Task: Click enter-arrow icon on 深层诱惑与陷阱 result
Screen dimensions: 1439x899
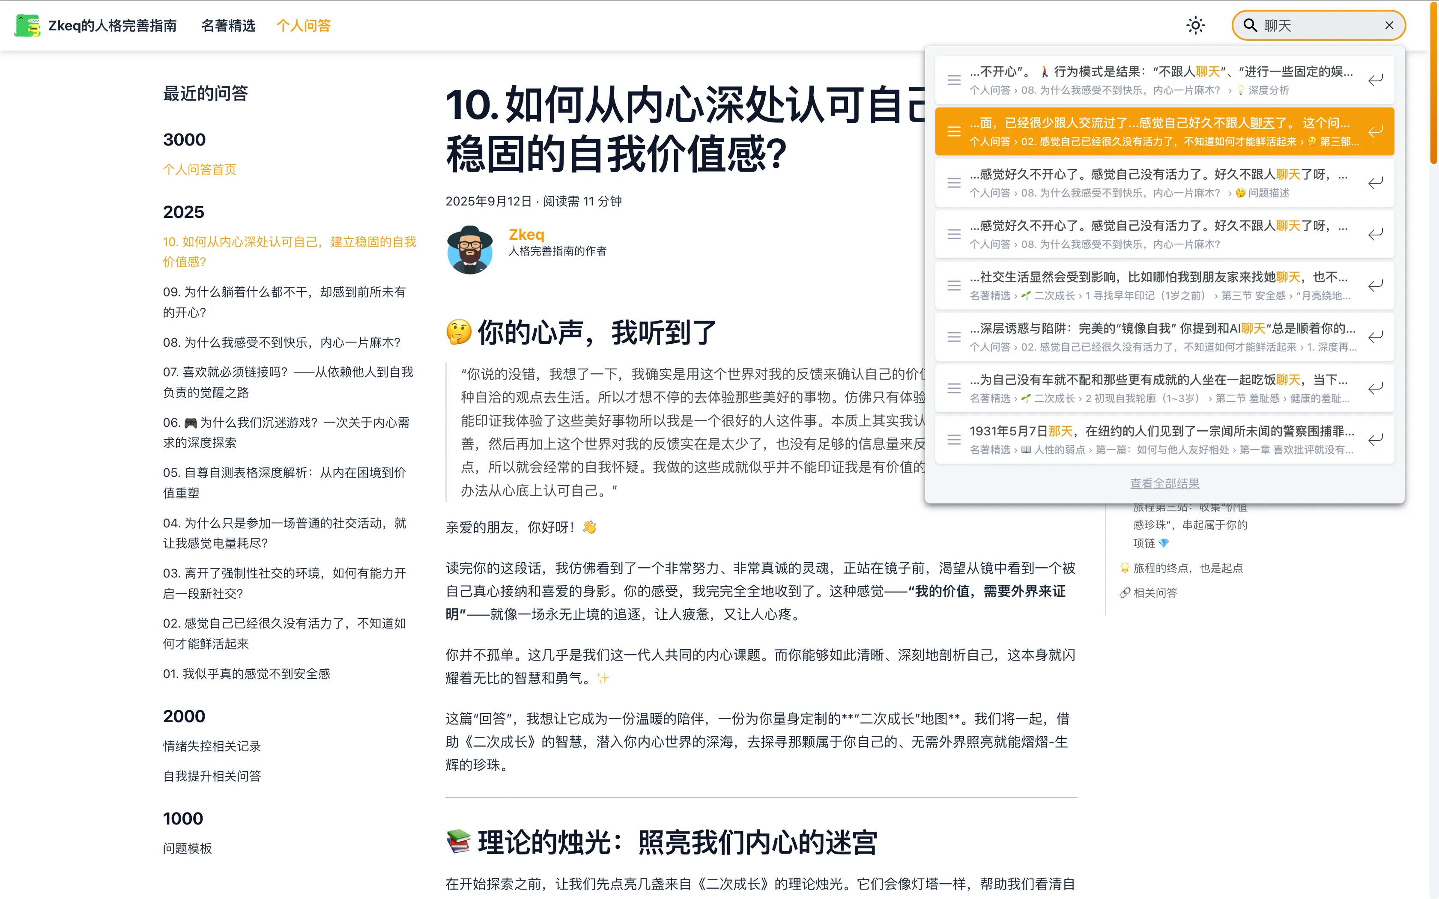Action: (1375, 337)
